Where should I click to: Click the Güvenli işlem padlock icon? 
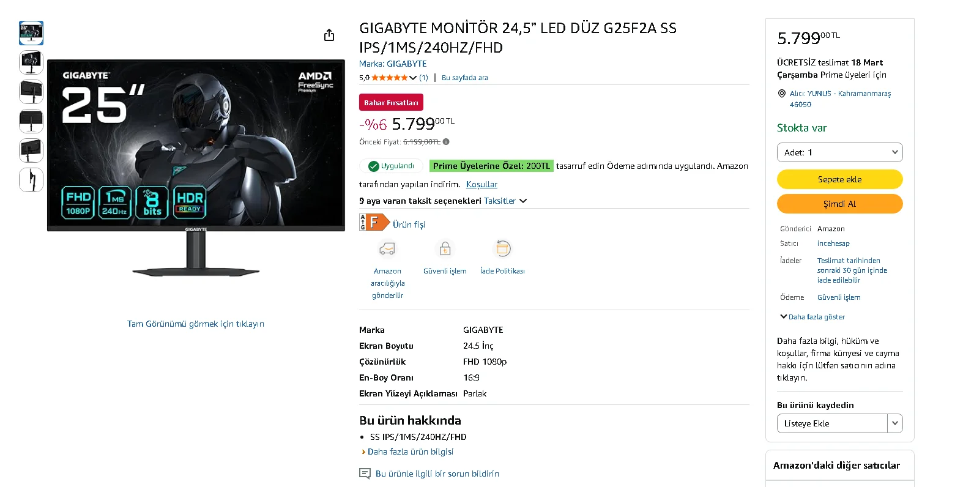click(445, 249)
